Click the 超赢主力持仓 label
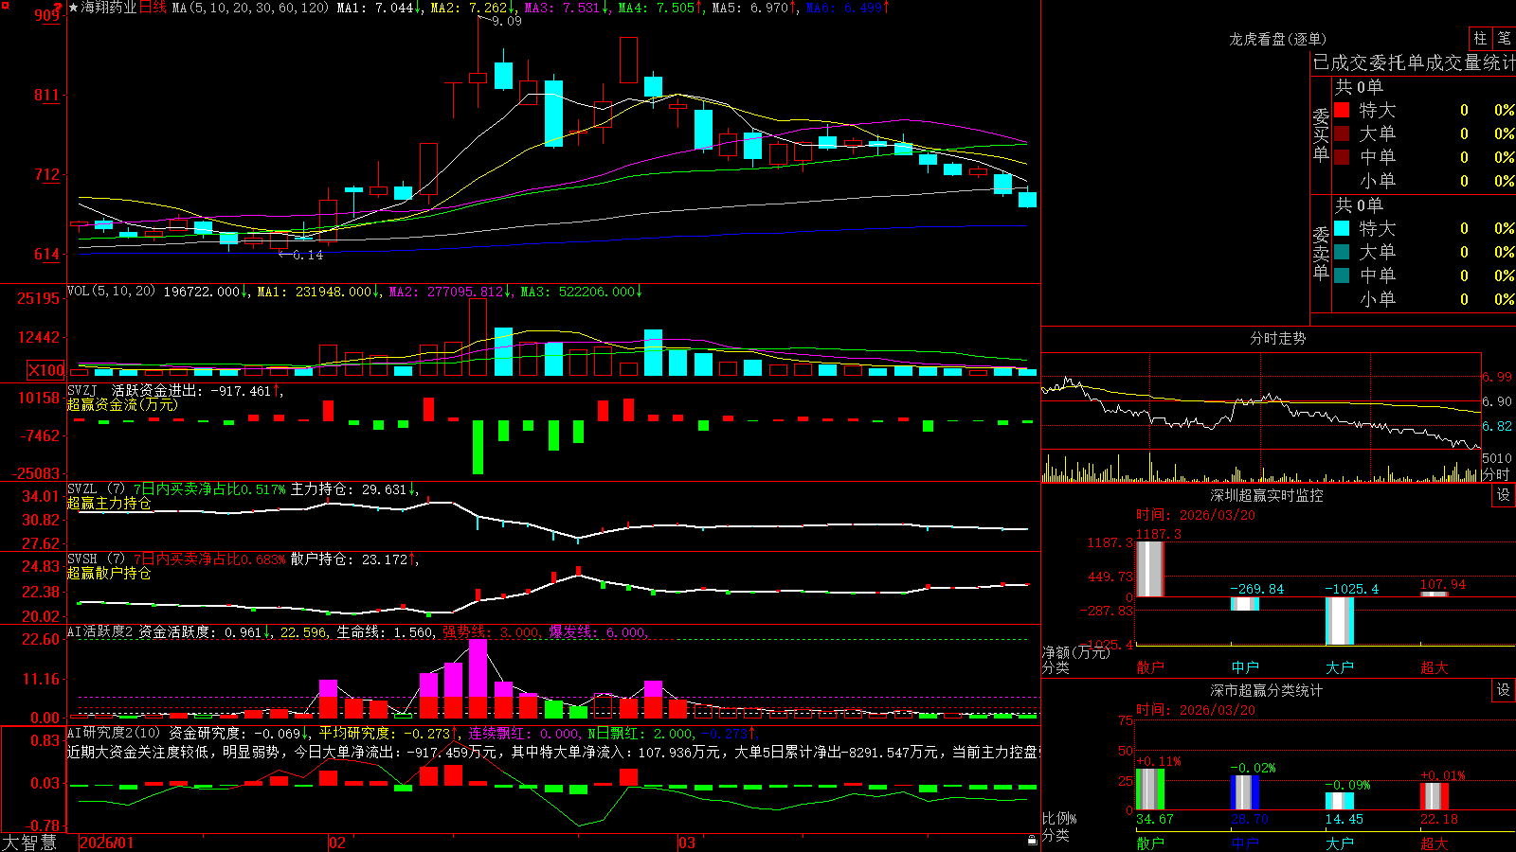Screen dimensions: 1516x852 click(109, 504)
